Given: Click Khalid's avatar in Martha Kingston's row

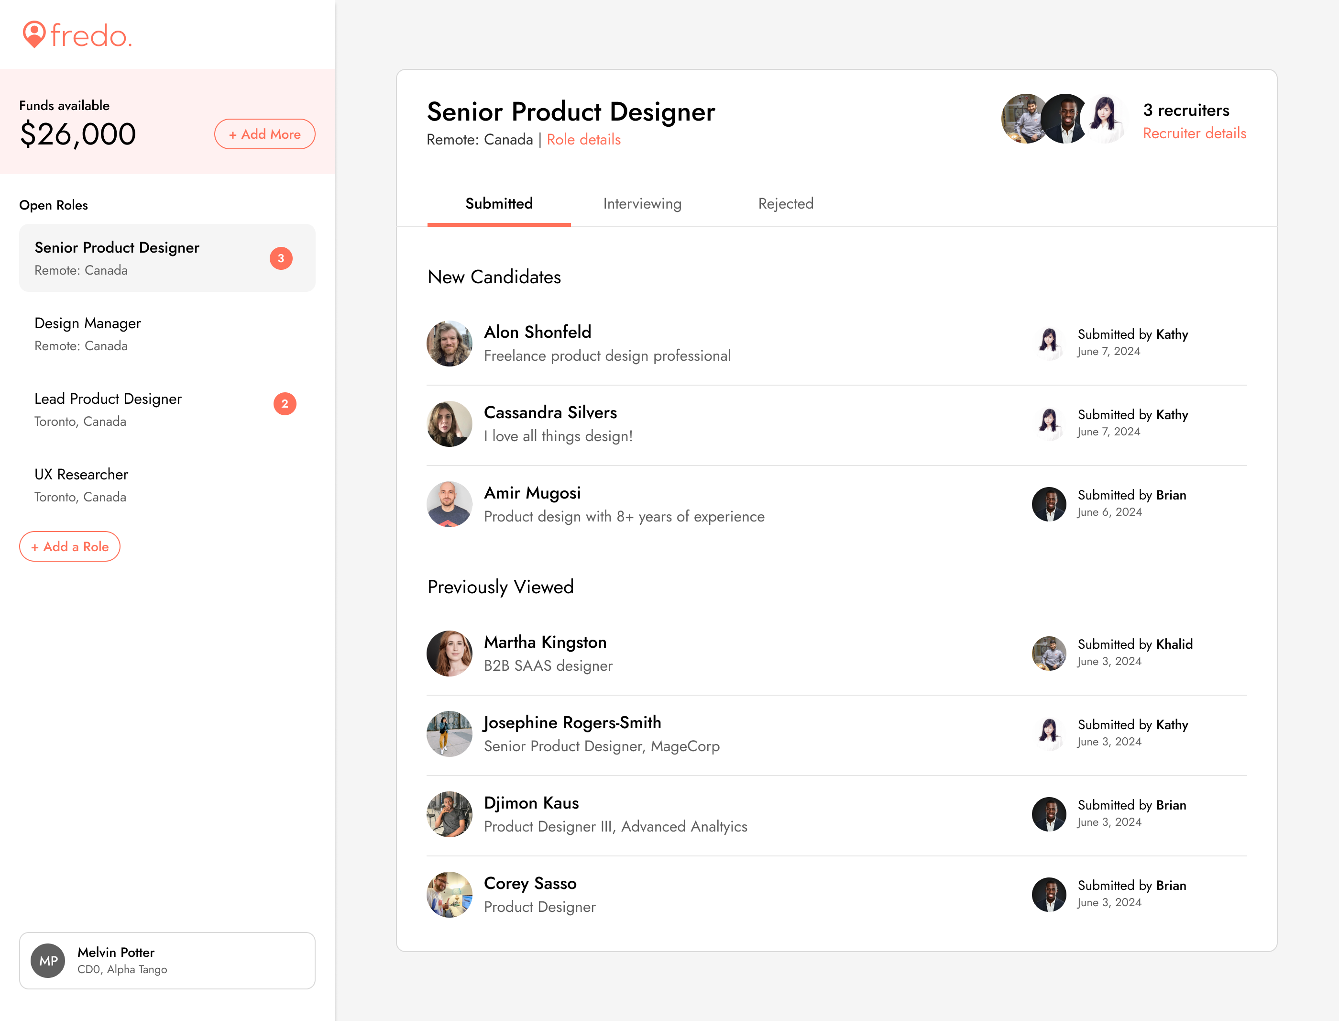Looking at the screenshot, I should click(x=1049, y=654).
